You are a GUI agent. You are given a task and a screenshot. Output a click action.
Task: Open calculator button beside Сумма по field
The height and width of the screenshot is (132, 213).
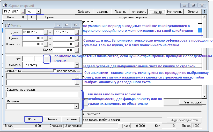[x=77, y=38]
